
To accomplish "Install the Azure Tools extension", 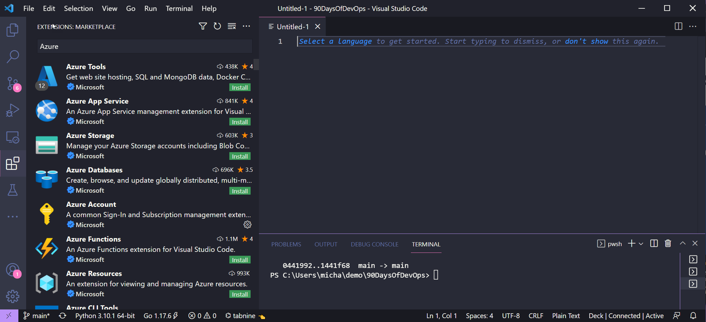I will [240, 87].
